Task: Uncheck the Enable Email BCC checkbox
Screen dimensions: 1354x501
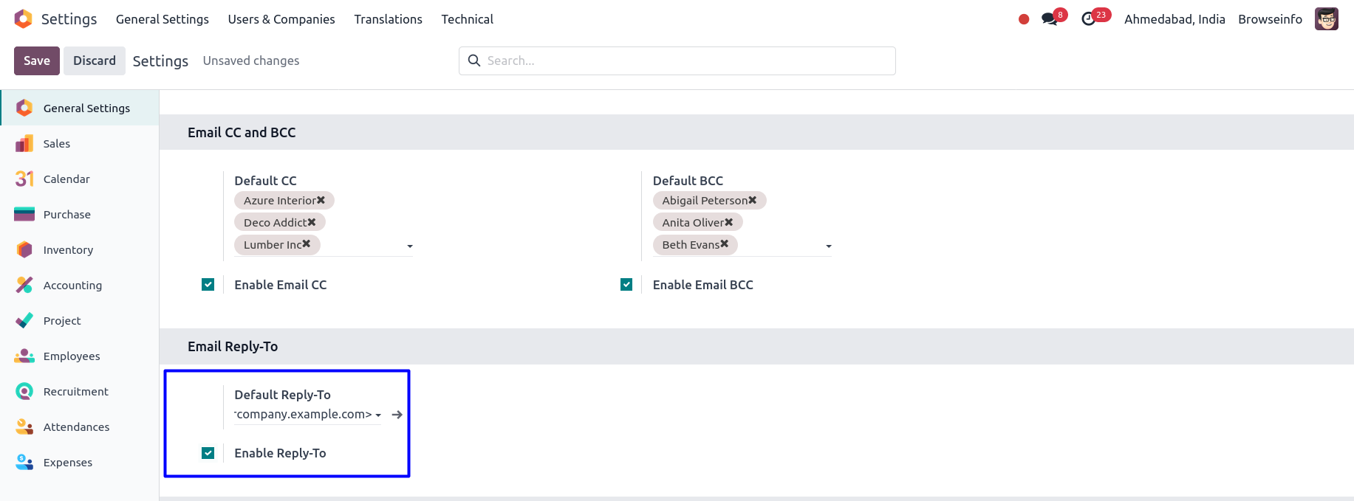Action: pyautogui.click(x=626, y=285)
